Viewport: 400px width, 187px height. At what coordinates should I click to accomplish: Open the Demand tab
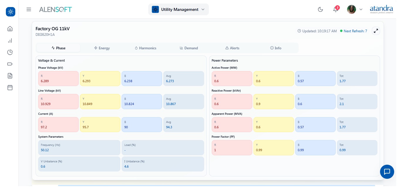[x=189, y=48]
